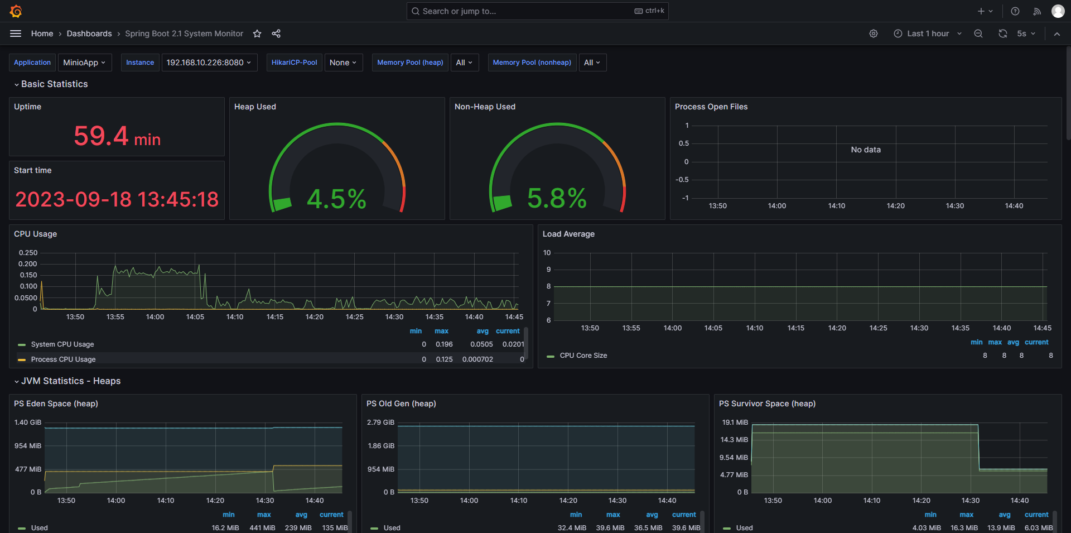Open the Memory Pool (nonheap) All dropdown

[592, 63]
